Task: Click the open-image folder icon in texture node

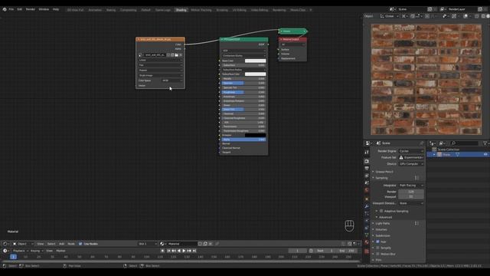Action: 177,55
